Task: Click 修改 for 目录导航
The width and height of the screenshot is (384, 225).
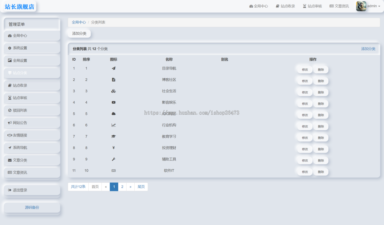Action: [x=305, y=70]
